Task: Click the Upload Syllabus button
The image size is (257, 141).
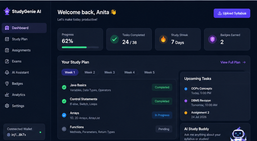Action: click(232, 13)
